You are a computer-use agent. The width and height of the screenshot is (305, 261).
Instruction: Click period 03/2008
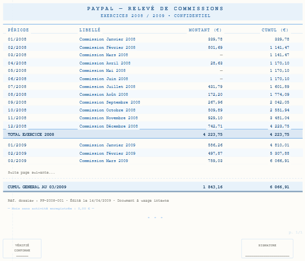(17, 55)
